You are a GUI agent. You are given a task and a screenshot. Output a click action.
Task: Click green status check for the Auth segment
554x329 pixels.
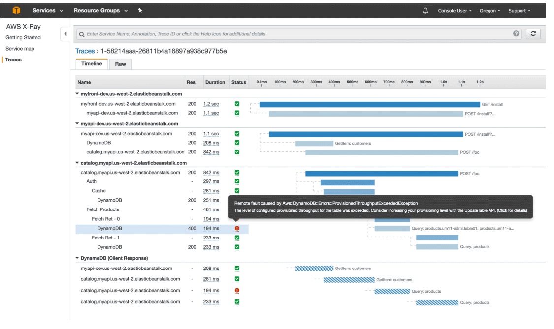click(x=237, y=181)
